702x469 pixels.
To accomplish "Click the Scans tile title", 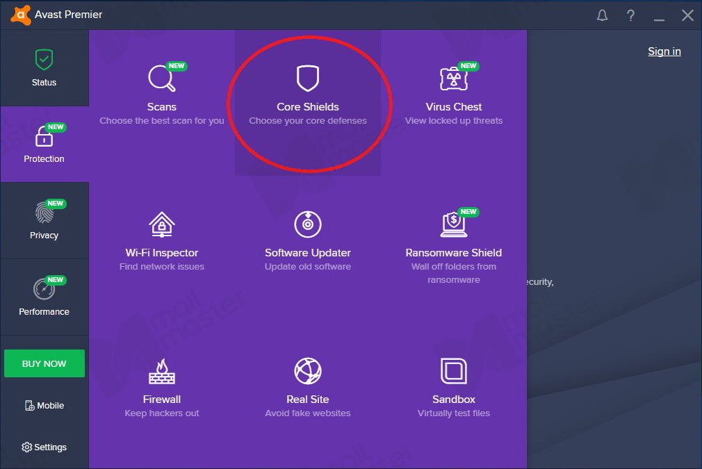I will pos(162,107).
